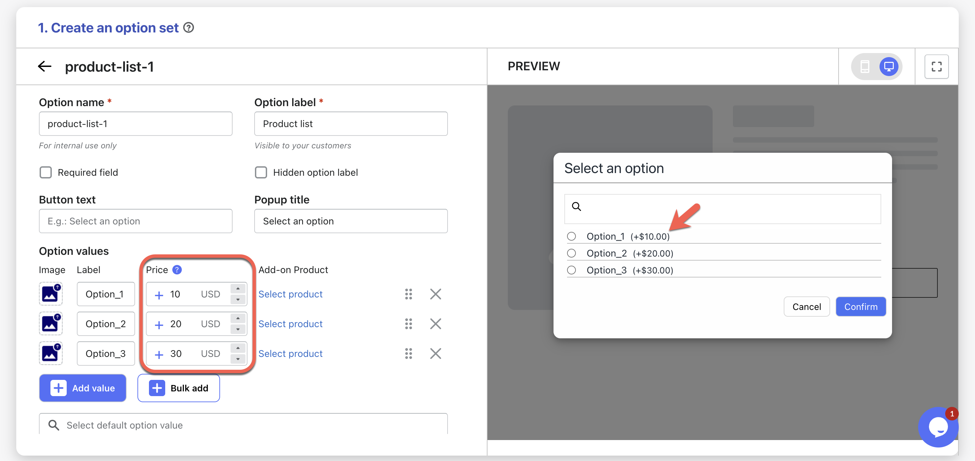Click the Bulk add button
The height and width of the screenshot is (461, 975).
(x=179, y=388)
